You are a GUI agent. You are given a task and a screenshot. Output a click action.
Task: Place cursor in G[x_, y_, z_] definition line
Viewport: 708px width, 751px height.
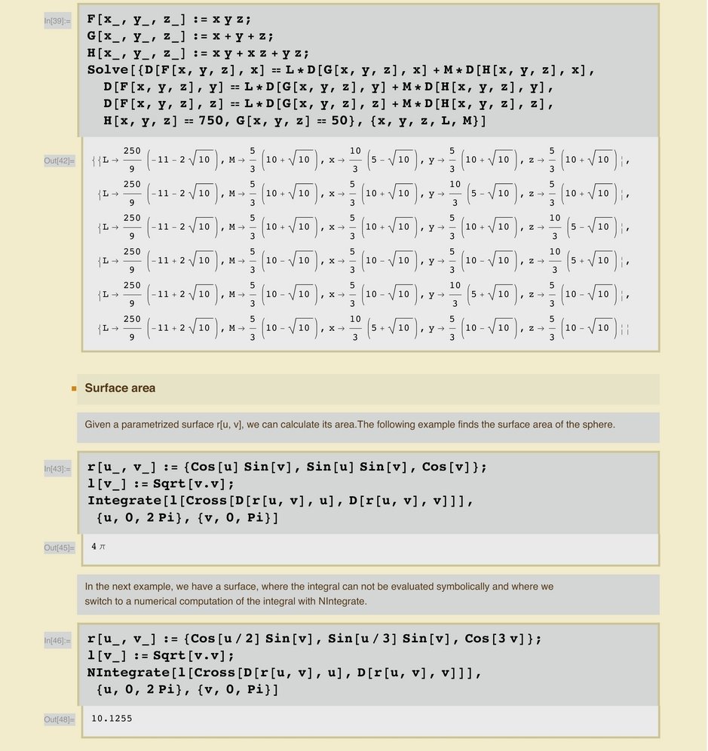[x=180, y=36]
